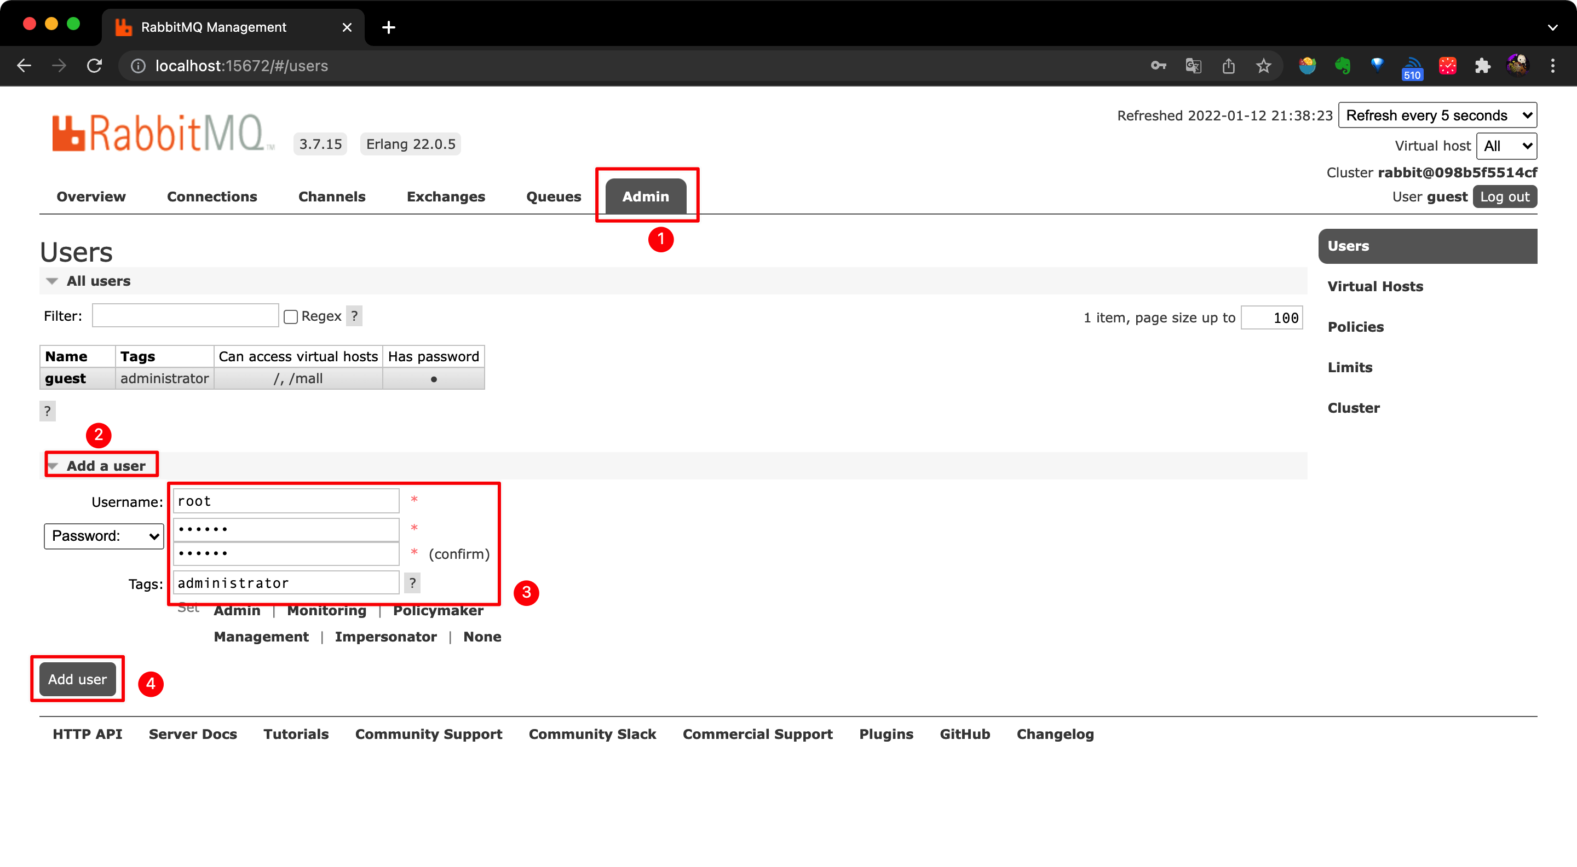
Task: Open help for Tags field
Action: click(x=412, y=583)
